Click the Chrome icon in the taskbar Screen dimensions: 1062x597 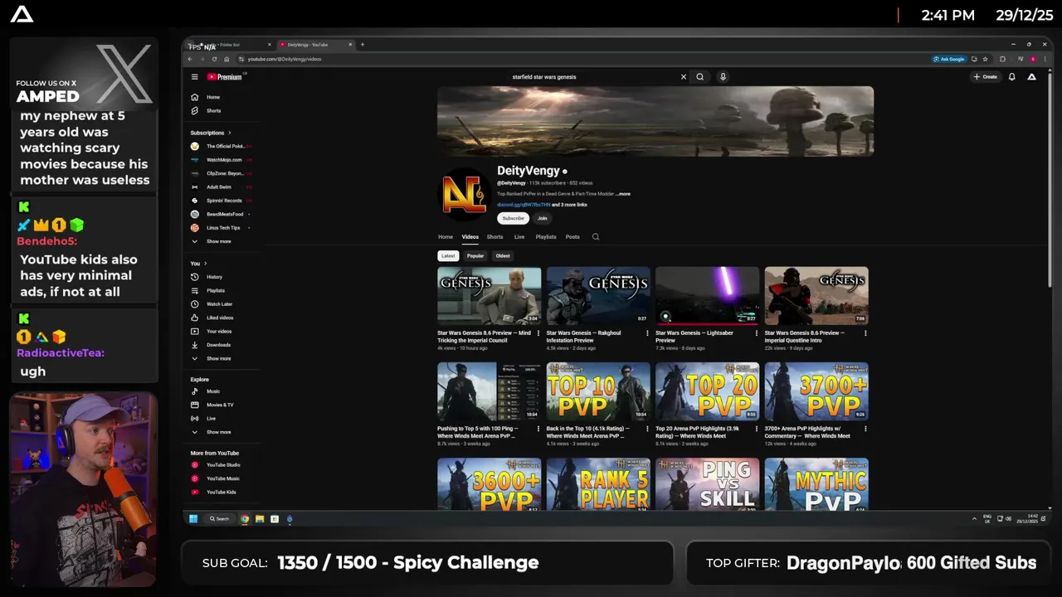pos(245,519)
